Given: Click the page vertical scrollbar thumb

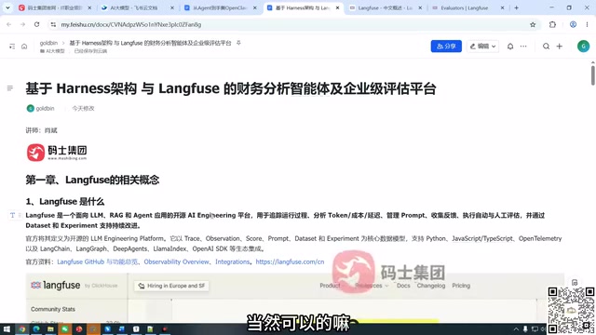Looking at the screenshot, I should pos(592,75).
